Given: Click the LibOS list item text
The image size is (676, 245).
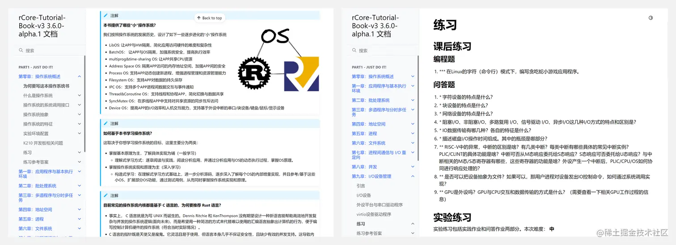Looking at the screenshot, I should (x=161, y=45).
